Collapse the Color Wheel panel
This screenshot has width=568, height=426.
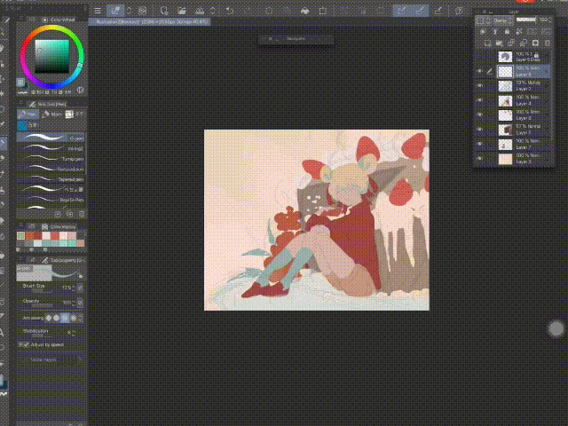click(20, 20)
